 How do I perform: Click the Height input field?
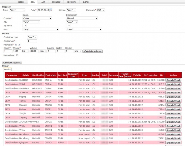coord(69,51)
